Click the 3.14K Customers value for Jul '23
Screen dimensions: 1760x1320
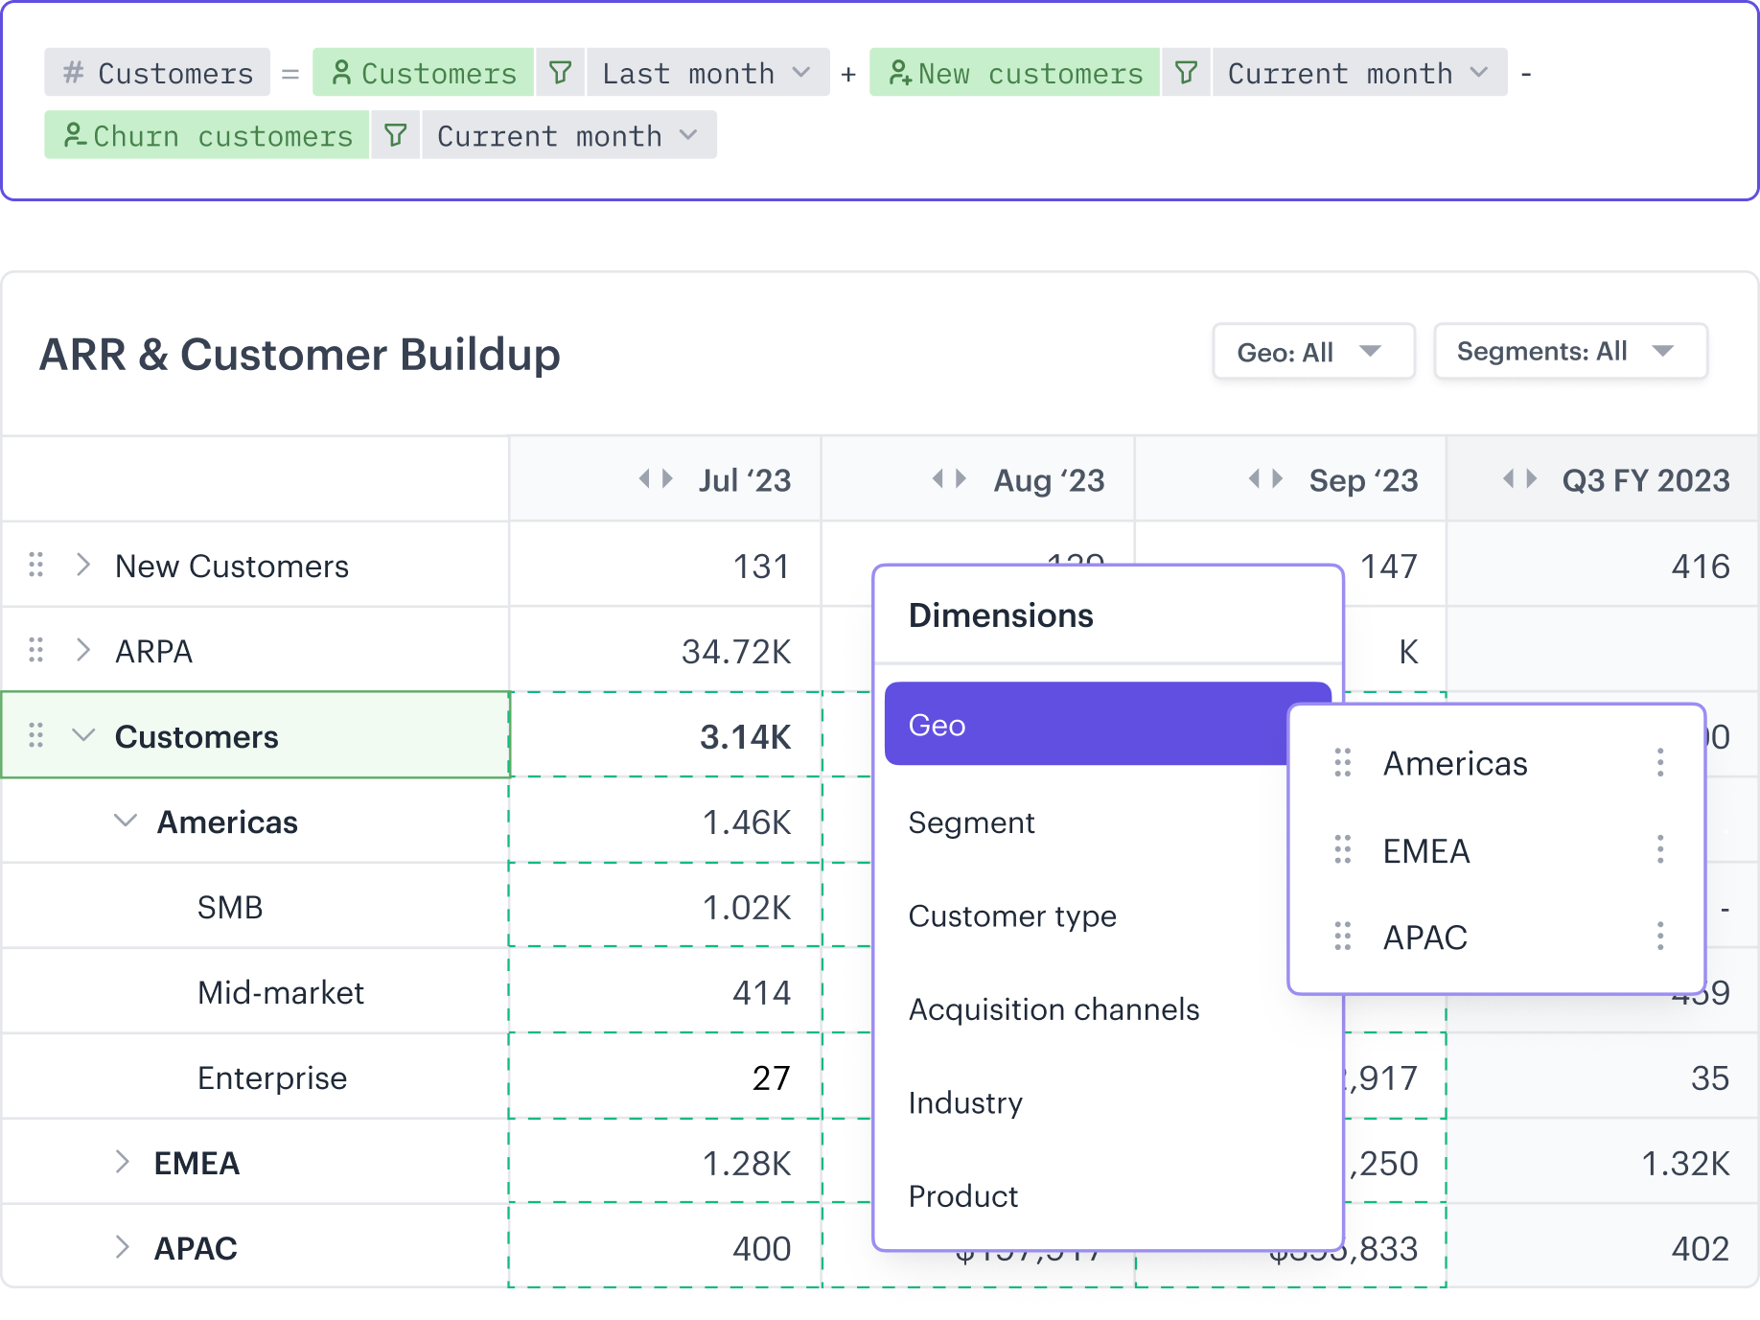746,736
